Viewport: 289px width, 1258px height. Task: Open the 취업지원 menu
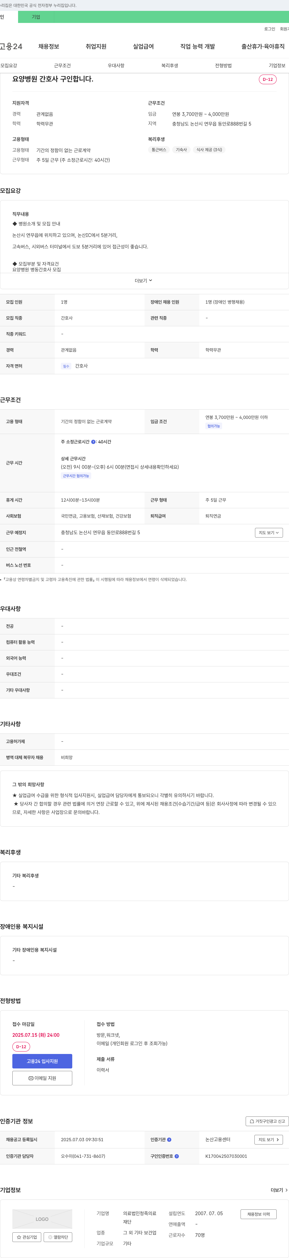coord(96,46)
